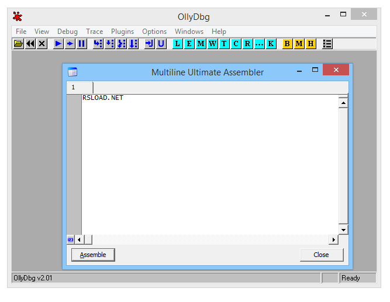Click the horizontal scroll left arrow

click(x=79, y=239)
